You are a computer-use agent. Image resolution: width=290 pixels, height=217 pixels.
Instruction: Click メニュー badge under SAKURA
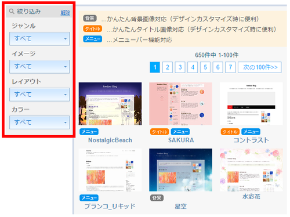(x=180, y=132)
